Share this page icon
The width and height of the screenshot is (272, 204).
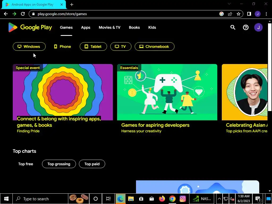pyautogui.click(x=230, y=14)
